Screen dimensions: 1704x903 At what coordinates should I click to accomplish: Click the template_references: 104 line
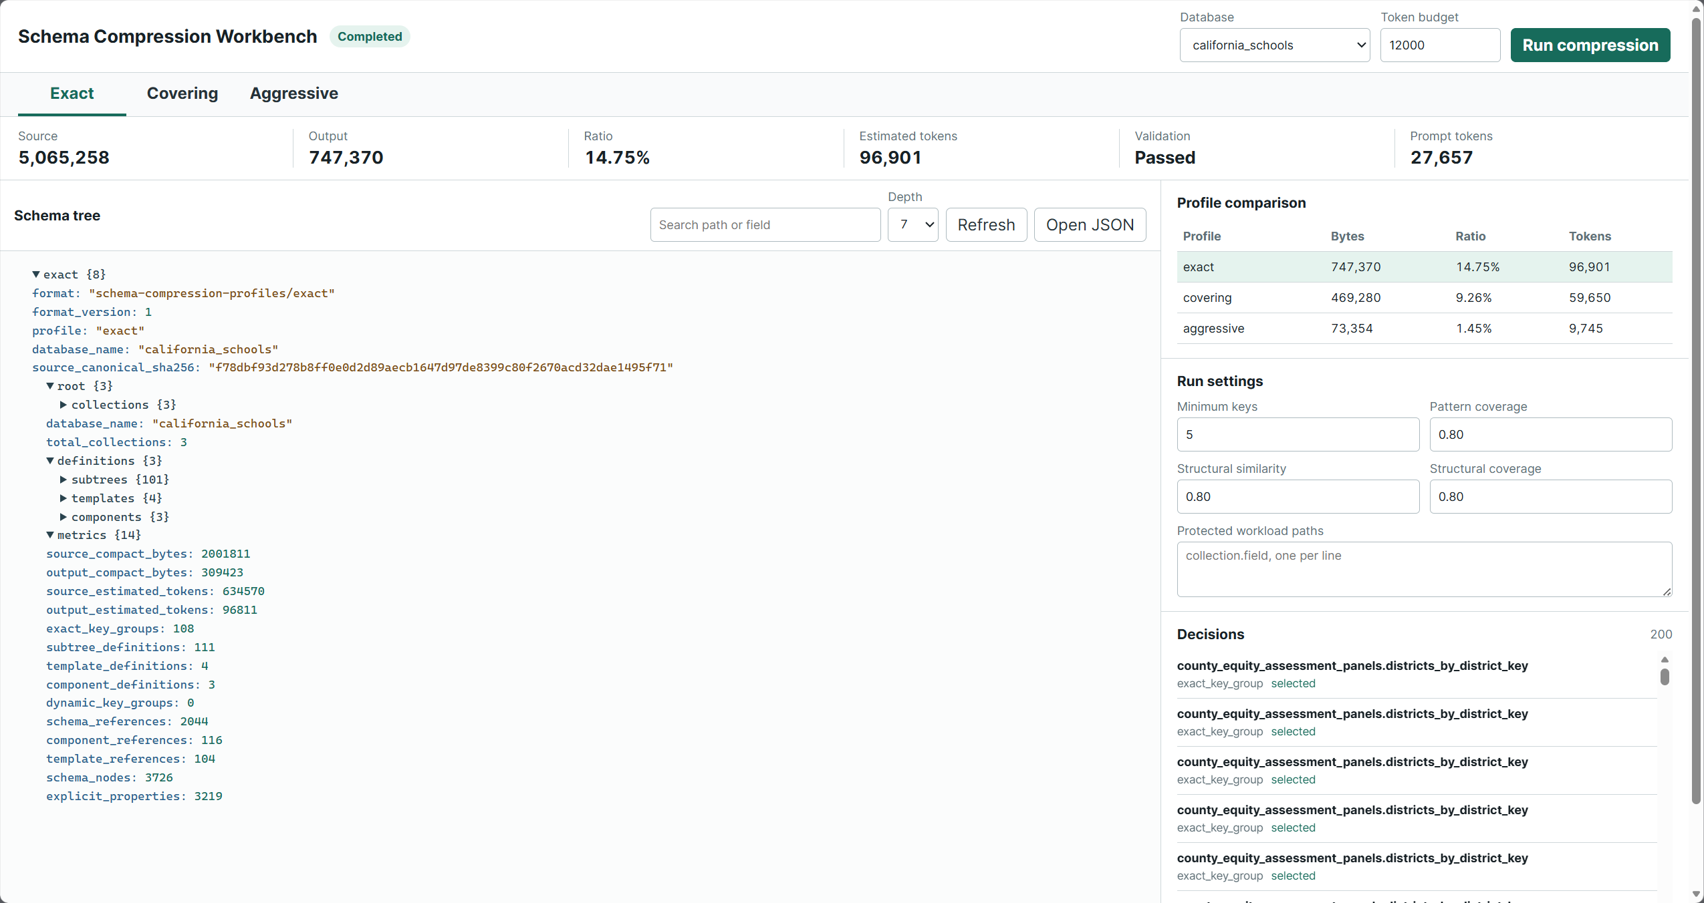click(130, 759)
